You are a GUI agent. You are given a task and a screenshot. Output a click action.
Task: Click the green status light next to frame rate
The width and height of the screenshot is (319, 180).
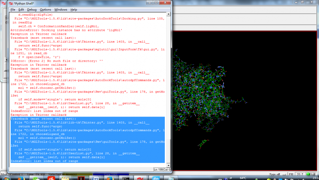coord(308,174)
